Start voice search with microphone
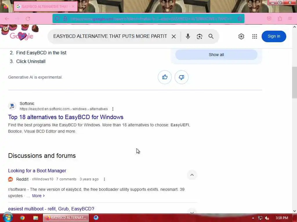This screenshot has height=222, width=297. pyautogui.click(x=188, y=36)
